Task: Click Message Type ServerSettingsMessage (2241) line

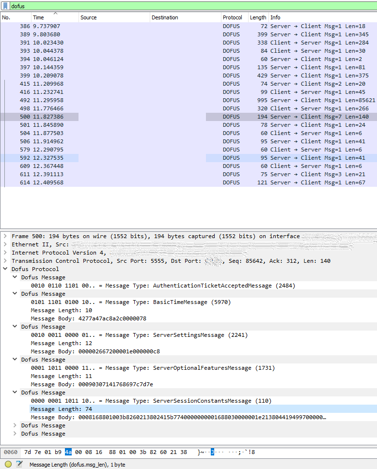Action: click(139, 335)
